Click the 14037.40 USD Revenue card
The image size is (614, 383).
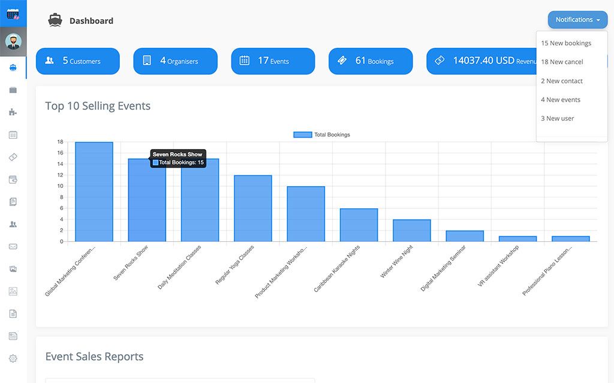click(486, 60)
